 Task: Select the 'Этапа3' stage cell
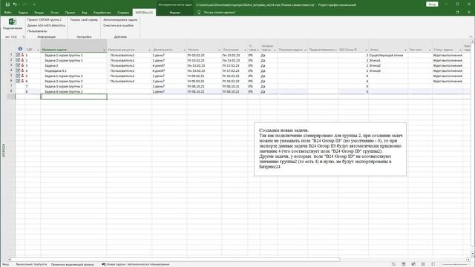pyautogui.click(x=388, y=70)
